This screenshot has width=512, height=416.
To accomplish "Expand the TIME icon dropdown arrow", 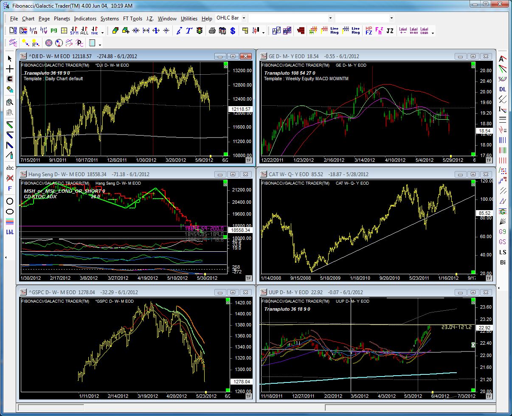I will (x=102, y=32).
